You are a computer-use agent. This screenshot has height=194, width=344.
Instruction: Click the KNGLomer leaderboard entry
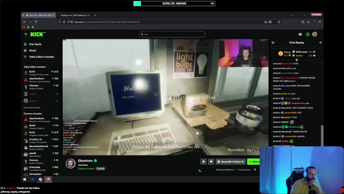pyautogui.click(x=304, y=52)
